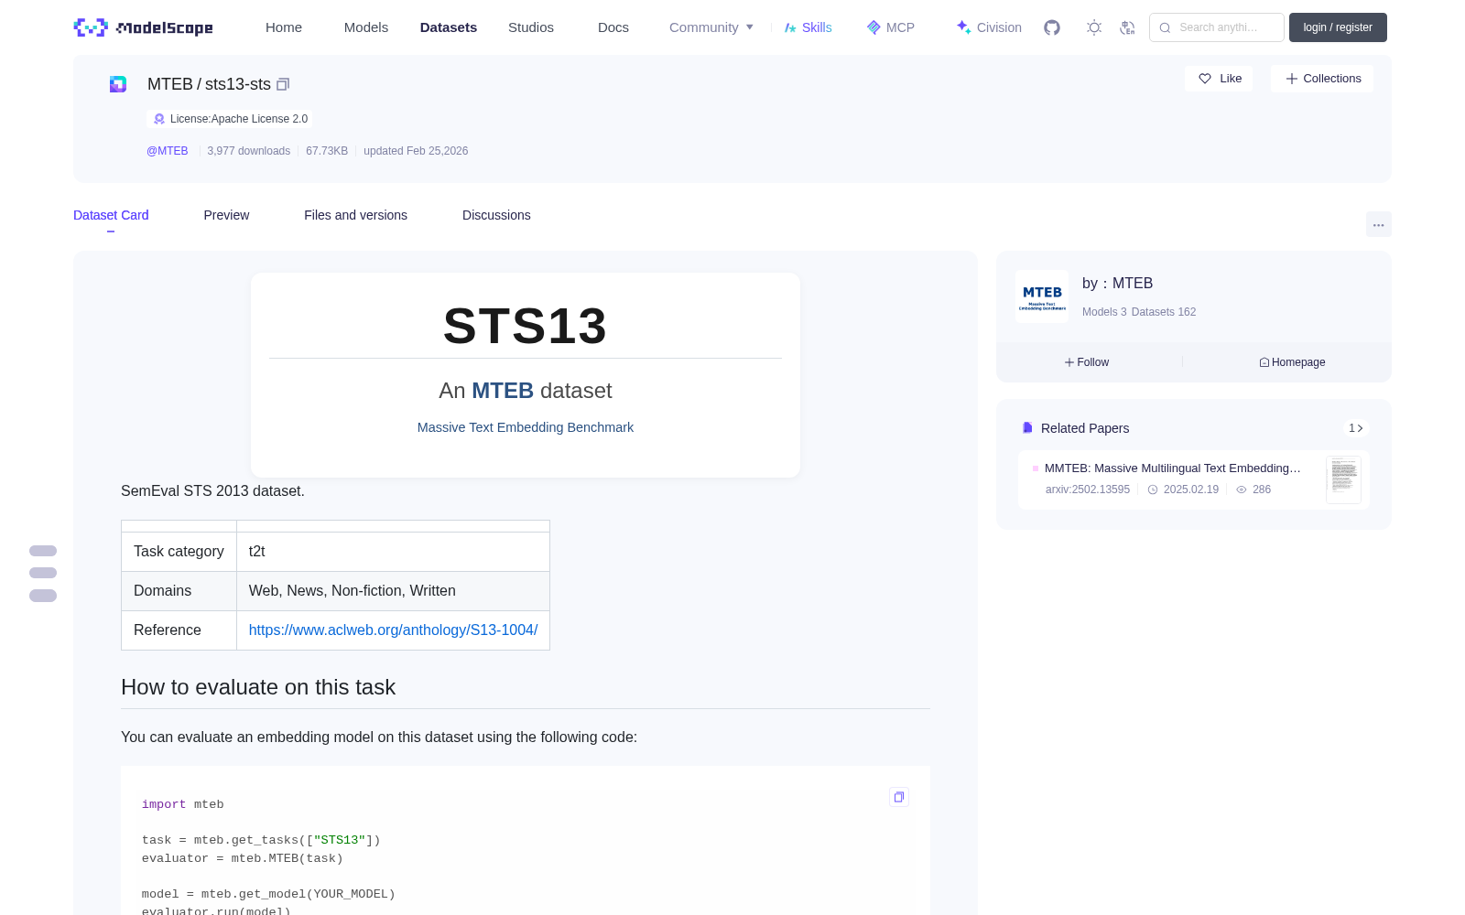Image resolution: width=1465 pixels, height=915 pixels.
Task: Open the MMTEB related paper thumbnail
Action: (x=1343, y=479)
